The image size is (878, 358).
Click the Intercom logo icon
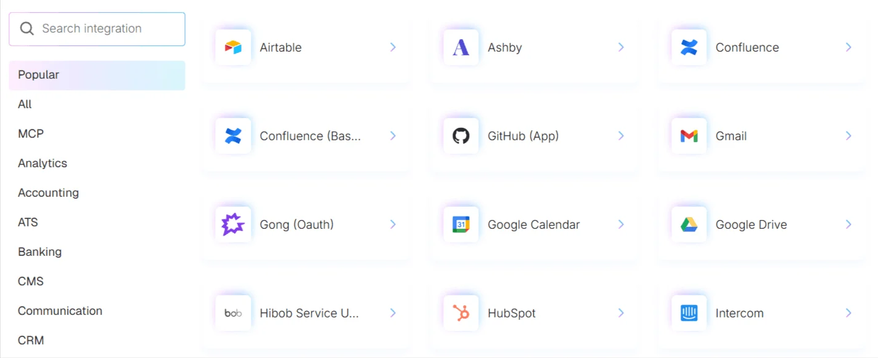coord(689,313)
